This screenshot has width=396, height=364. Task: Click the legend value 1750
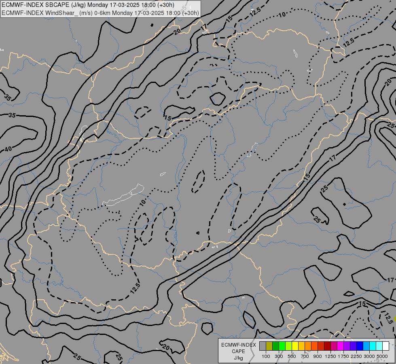click(343, 356)
